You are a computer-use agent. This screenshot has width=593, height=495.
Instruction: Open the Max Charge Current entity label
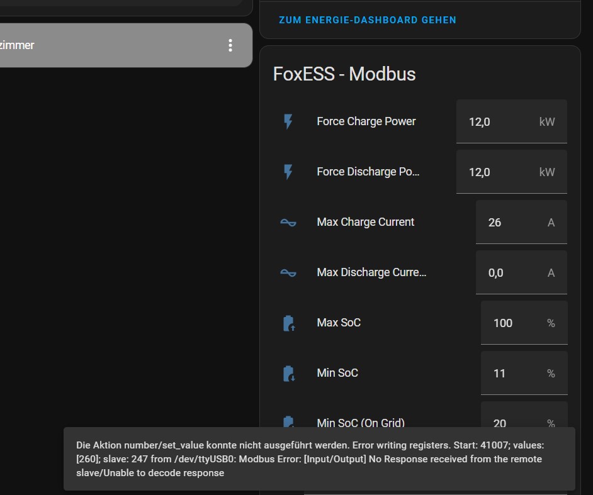click(x=365, y=222)
